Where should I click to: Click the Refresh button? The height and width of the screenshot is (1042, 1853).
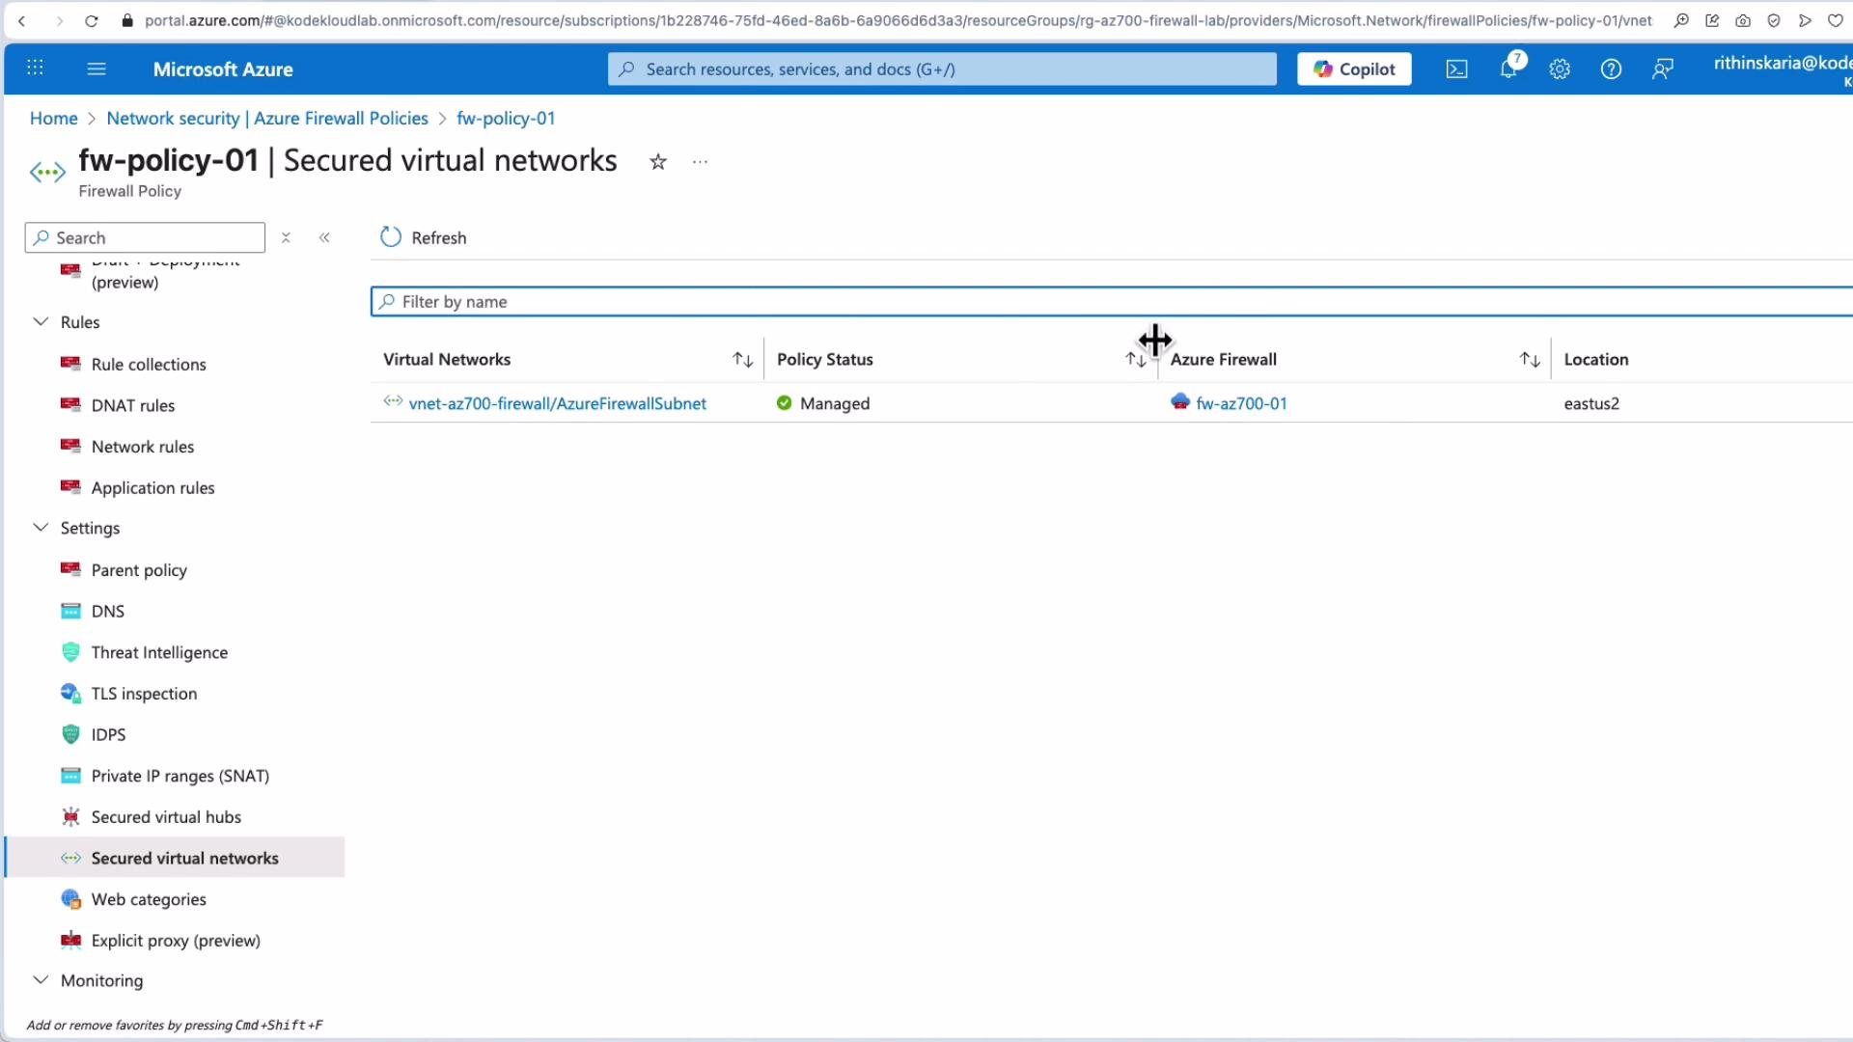pyautogui.click(x=424, y=237)
